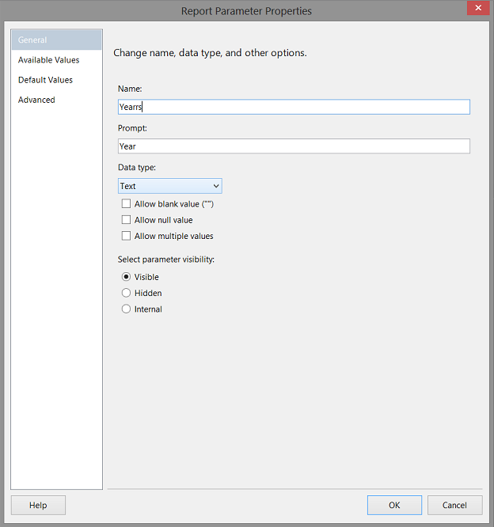Go to the Advanced page
Screen dimensions: 494x527
[37, 100]
